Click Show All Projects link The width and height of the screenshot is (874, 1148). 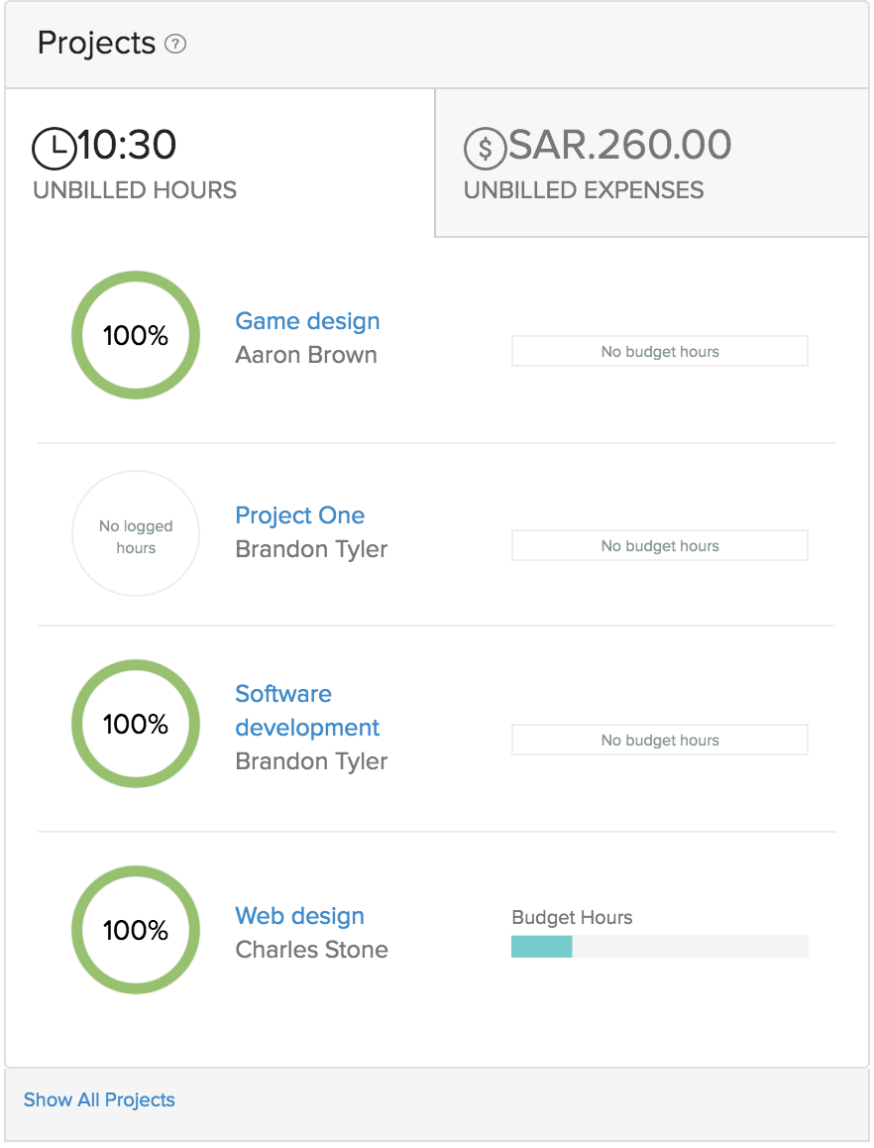(99, 1099)
